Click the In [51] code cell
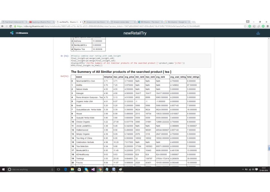This screenshot has height=192, width=270. (141, 61)
